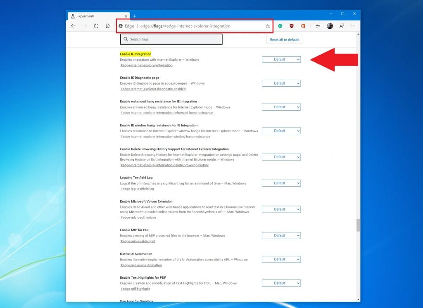Click Enable IE Diagnostic page heading
This screenshot has width=423, height=308.
tap(140, 78)
